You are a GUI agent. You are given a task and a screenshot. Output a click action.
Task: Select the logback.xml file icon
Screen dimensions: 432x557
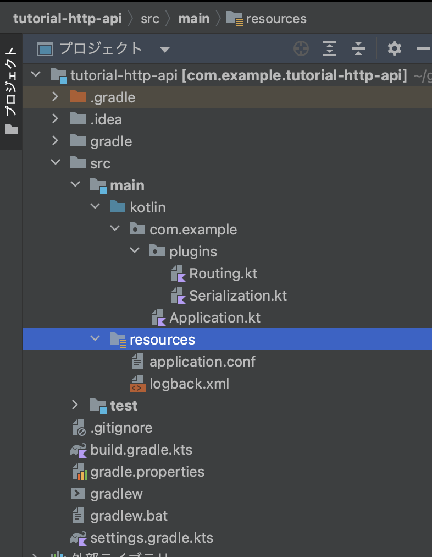[137, 384]
